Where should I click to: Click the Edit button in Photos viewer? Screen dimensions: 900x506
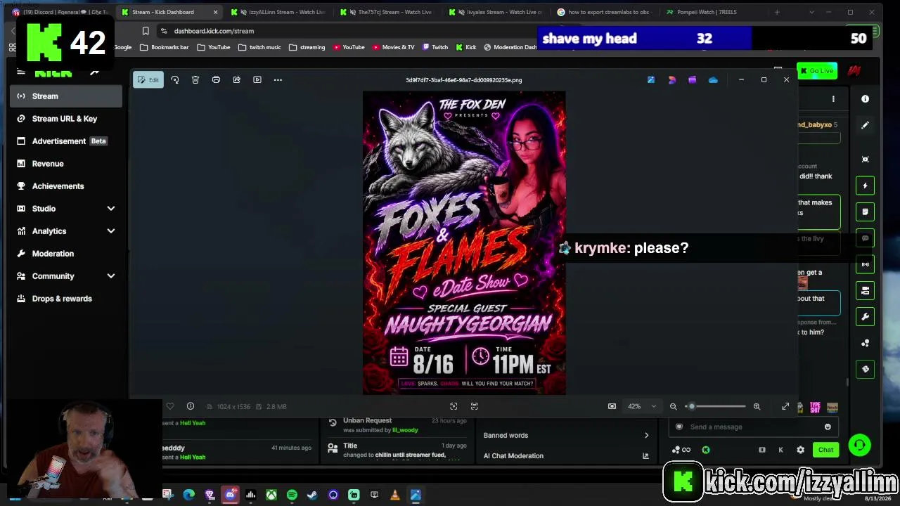pyautogui.click(x=148, y=80)
